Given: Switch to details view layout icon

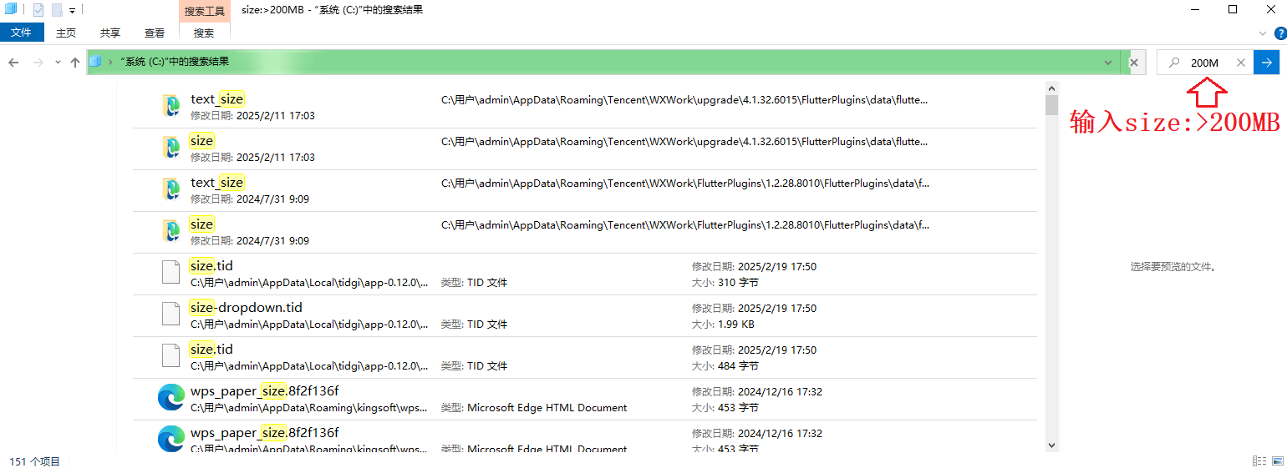Looking at the screenshot, I should (1259, 461).
